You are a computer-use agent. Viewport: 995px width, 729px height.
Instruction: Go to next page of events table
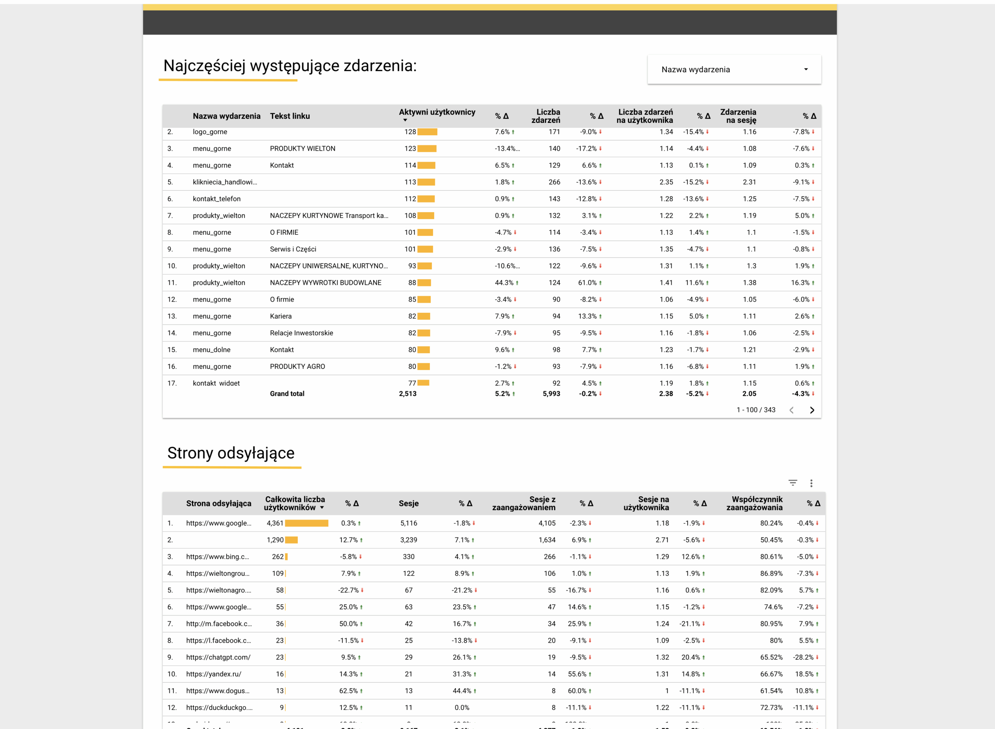point(812,410)
